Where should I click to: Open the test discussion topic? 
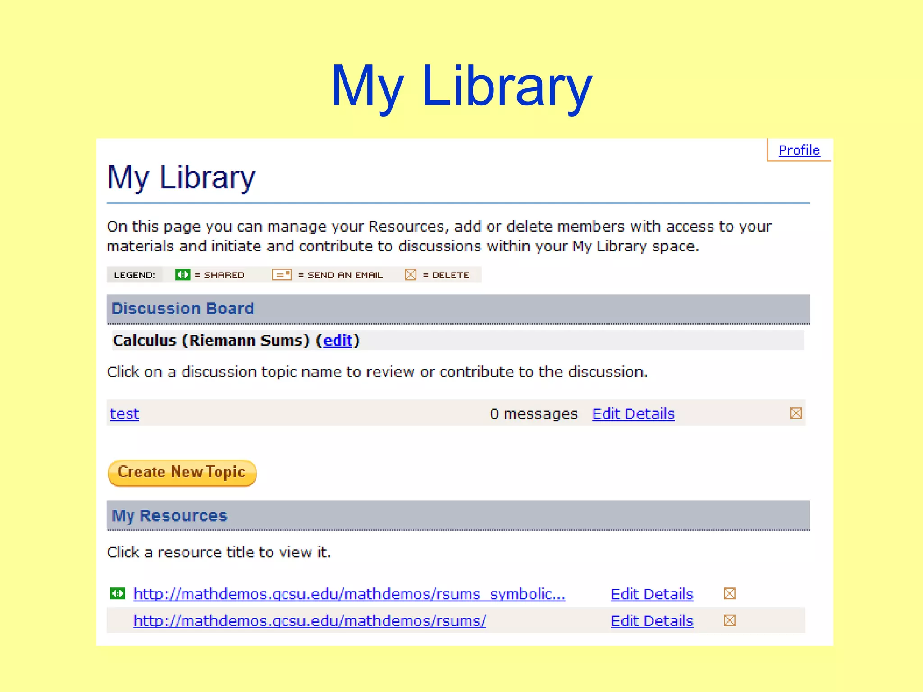pos(124,413)
